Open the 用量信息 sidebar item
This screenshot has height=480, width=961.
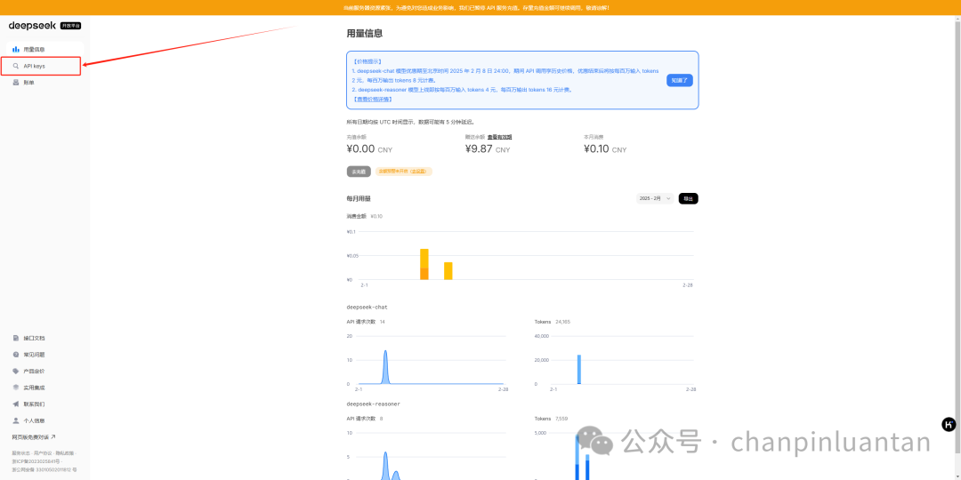(x=44, y=49)
